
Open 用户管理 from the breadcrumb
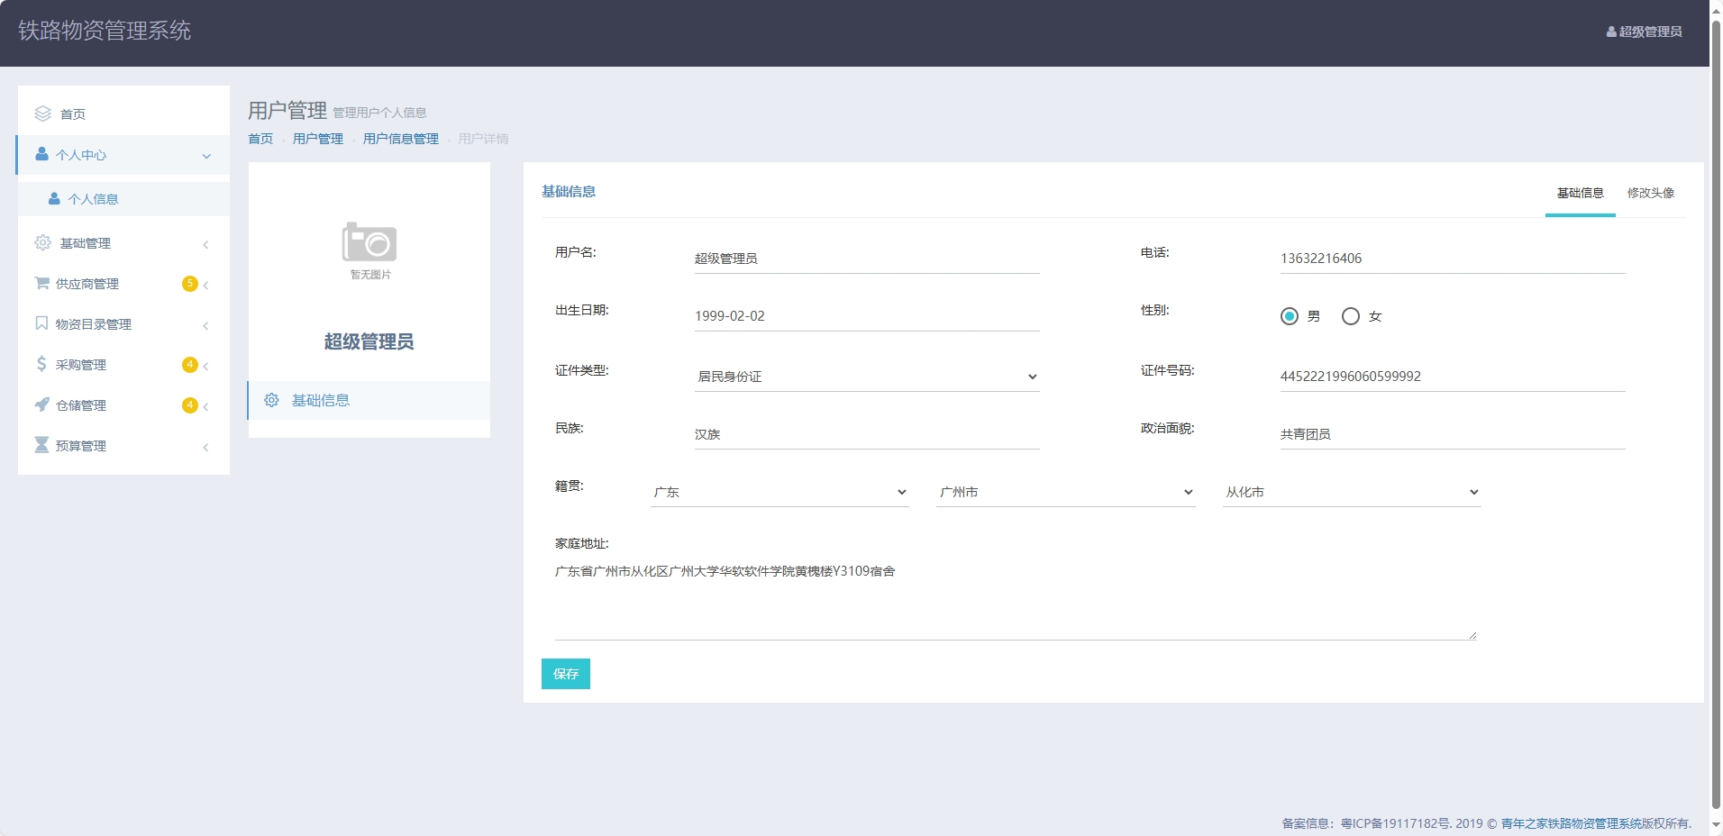pyautogui.click(x=317, y=139)
